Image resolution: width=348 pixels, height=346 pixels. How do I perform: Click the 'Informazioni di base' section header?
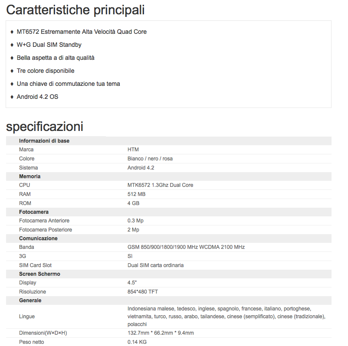click(44, 141)
